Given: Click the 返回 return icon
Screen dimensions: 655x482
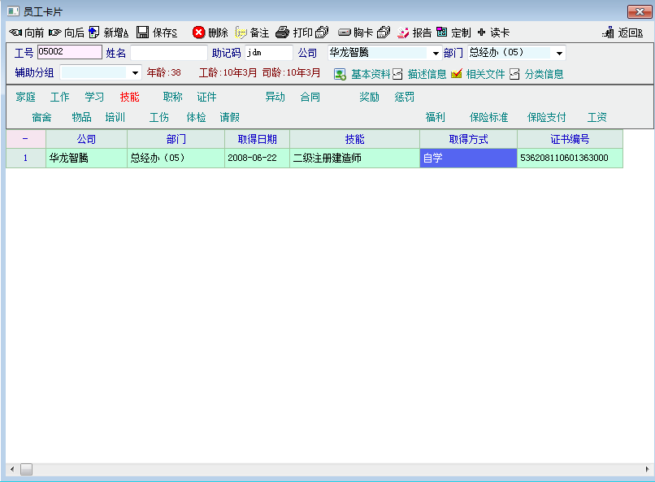Looking at the screenshot, I should tap(608, 33).
